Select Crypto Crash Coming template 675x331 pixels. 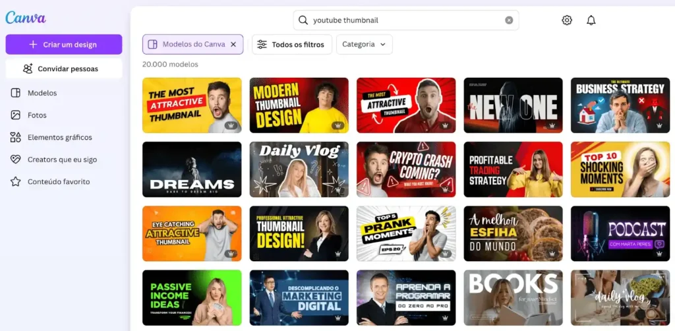pyautogui.click(x=406, y=169)
